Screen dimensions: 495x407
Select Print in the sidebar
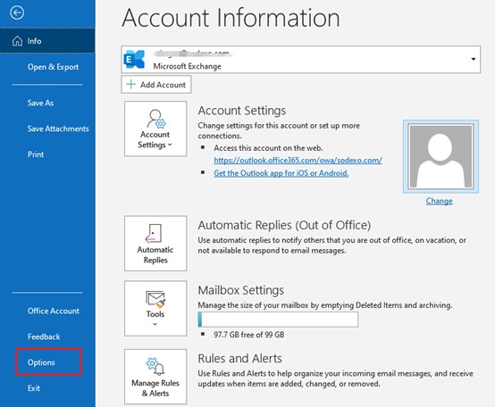pyautogui.click(x=36, y=154)
